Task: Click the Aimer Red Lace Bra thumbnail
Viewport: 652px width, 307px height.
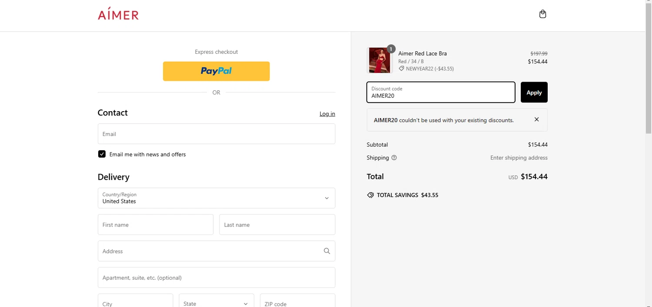Action: (379, 60)
